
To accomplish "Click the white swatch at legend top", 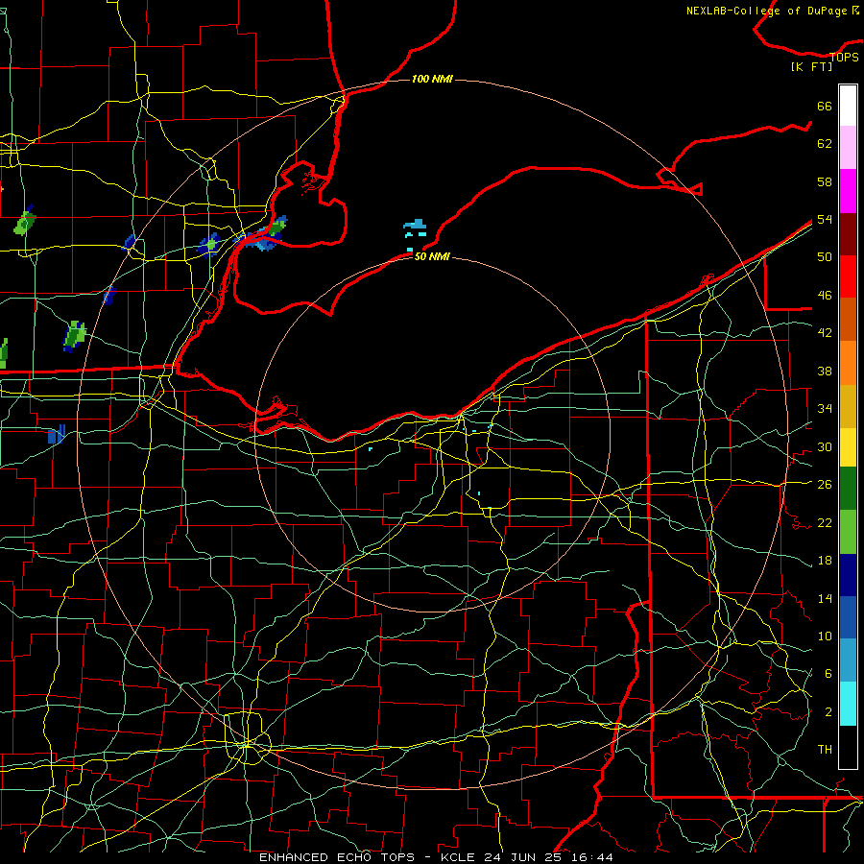I will (848, 106).
